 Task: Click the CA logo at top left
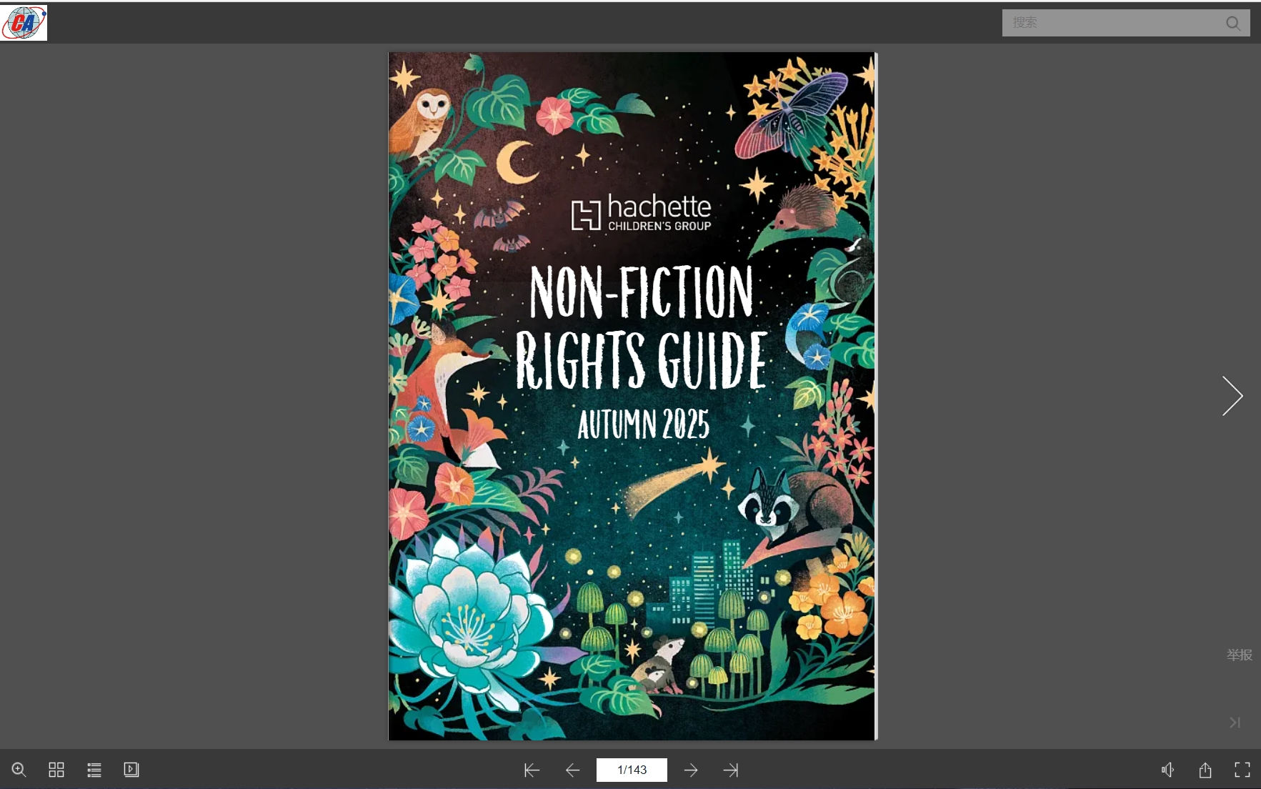pos(24,23)
